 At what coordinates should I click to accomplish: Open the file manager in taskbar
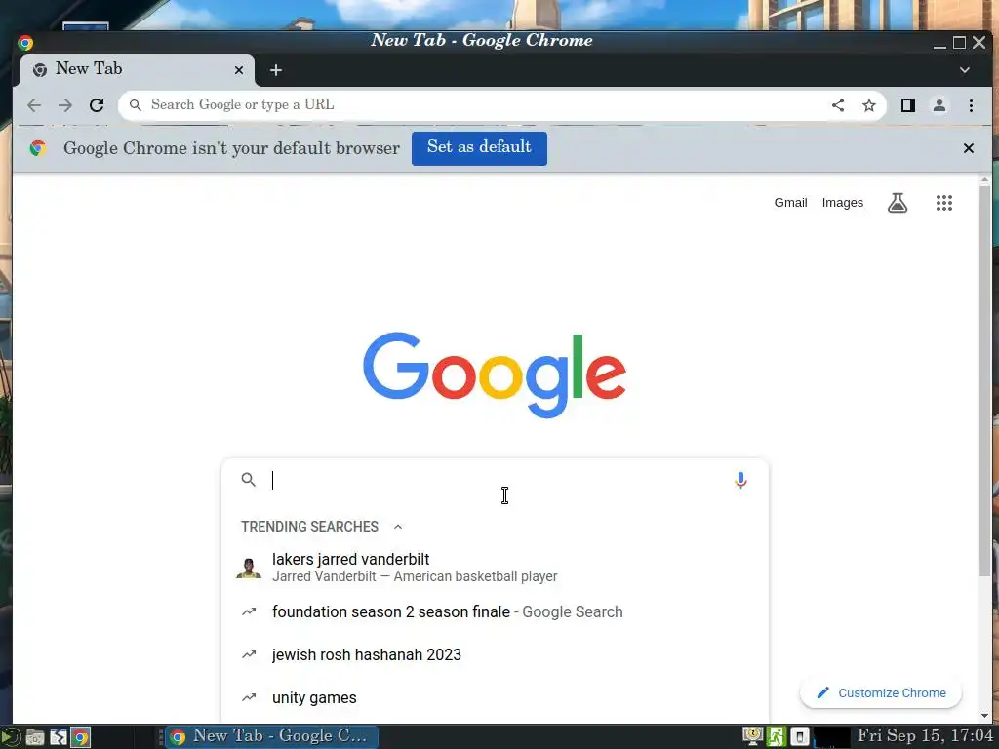[x=34, y=737]
